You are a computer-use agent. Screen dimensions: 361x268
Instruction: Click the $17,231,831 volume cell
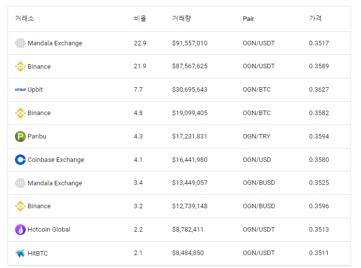[x=189, y=136]
